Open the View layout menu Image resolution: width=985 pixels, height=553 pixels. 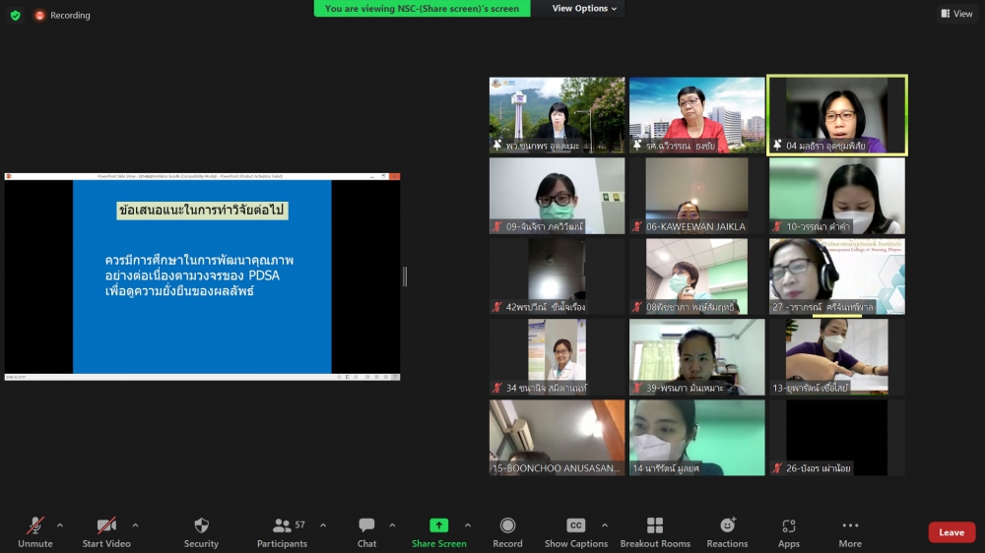click(956, 14)
